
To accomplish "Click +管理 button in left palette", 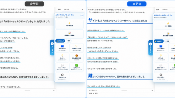I will (69, 41).
